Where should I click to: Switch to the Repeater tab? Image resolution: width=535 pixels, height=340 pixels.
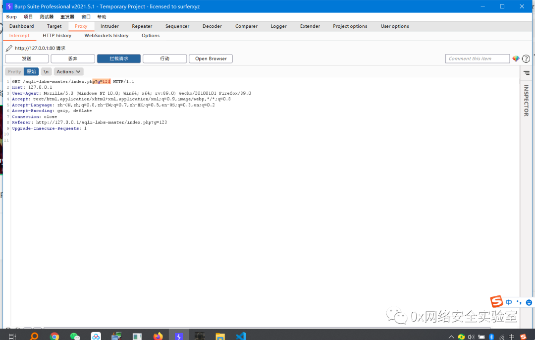(x=142, y=26)
